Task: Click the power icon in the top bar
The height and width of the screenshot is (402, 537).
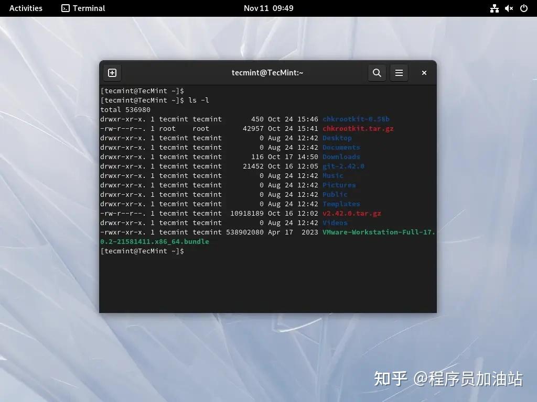Action: click(523, 8)
